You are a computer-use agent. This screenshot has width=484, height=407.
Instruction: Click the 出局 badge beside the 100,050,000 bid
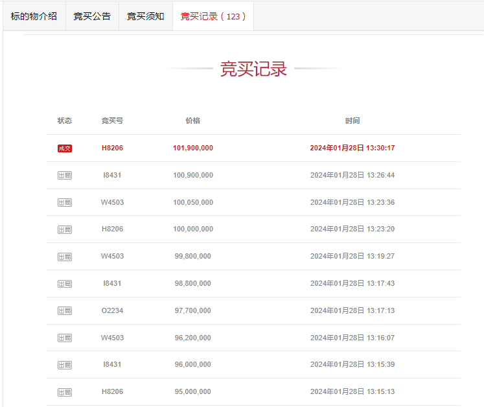(x=65, y=203)
